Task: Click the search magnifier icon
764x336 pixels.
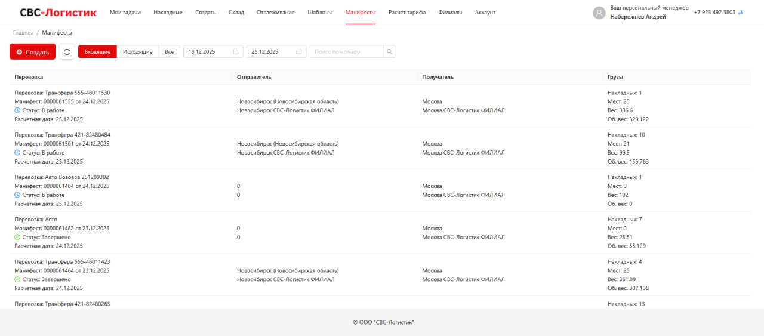Action: 389,52
